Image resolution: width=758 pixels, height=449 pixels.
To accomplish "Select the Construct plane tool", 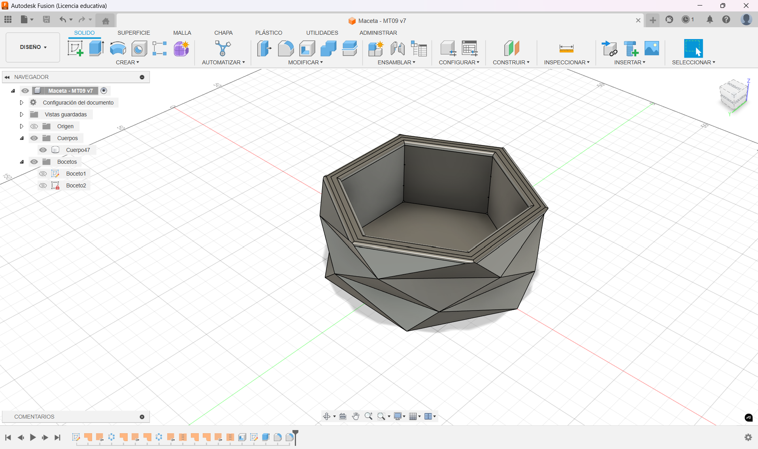I will [511, 49].
